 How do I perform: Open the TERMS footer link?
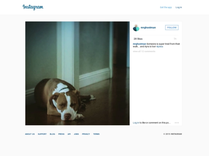(96, 134)
